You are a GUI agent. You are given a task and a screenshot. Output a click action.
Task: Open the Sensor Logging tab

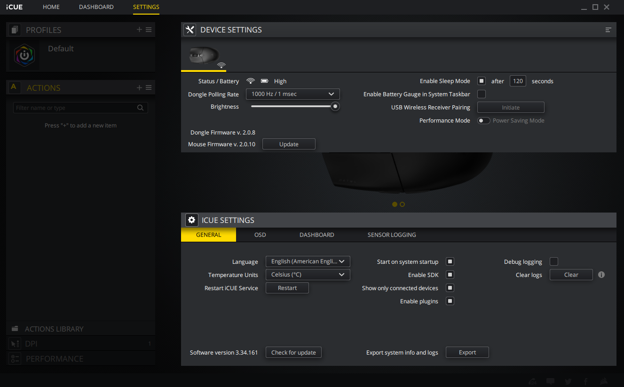click(392, 235)
